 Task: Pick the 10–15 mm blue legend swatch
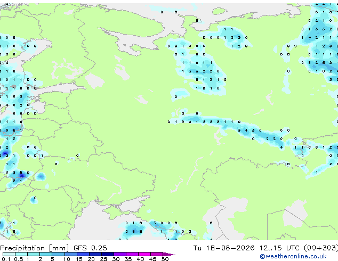pyautogui.click(x=70, y=254)
